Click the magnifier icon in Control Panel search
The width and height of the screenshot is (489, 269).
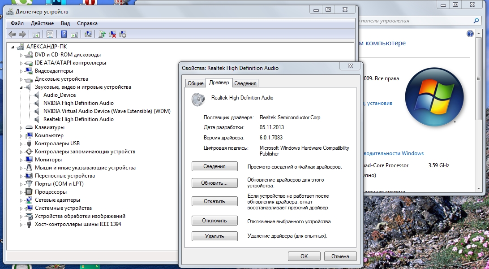476,21
